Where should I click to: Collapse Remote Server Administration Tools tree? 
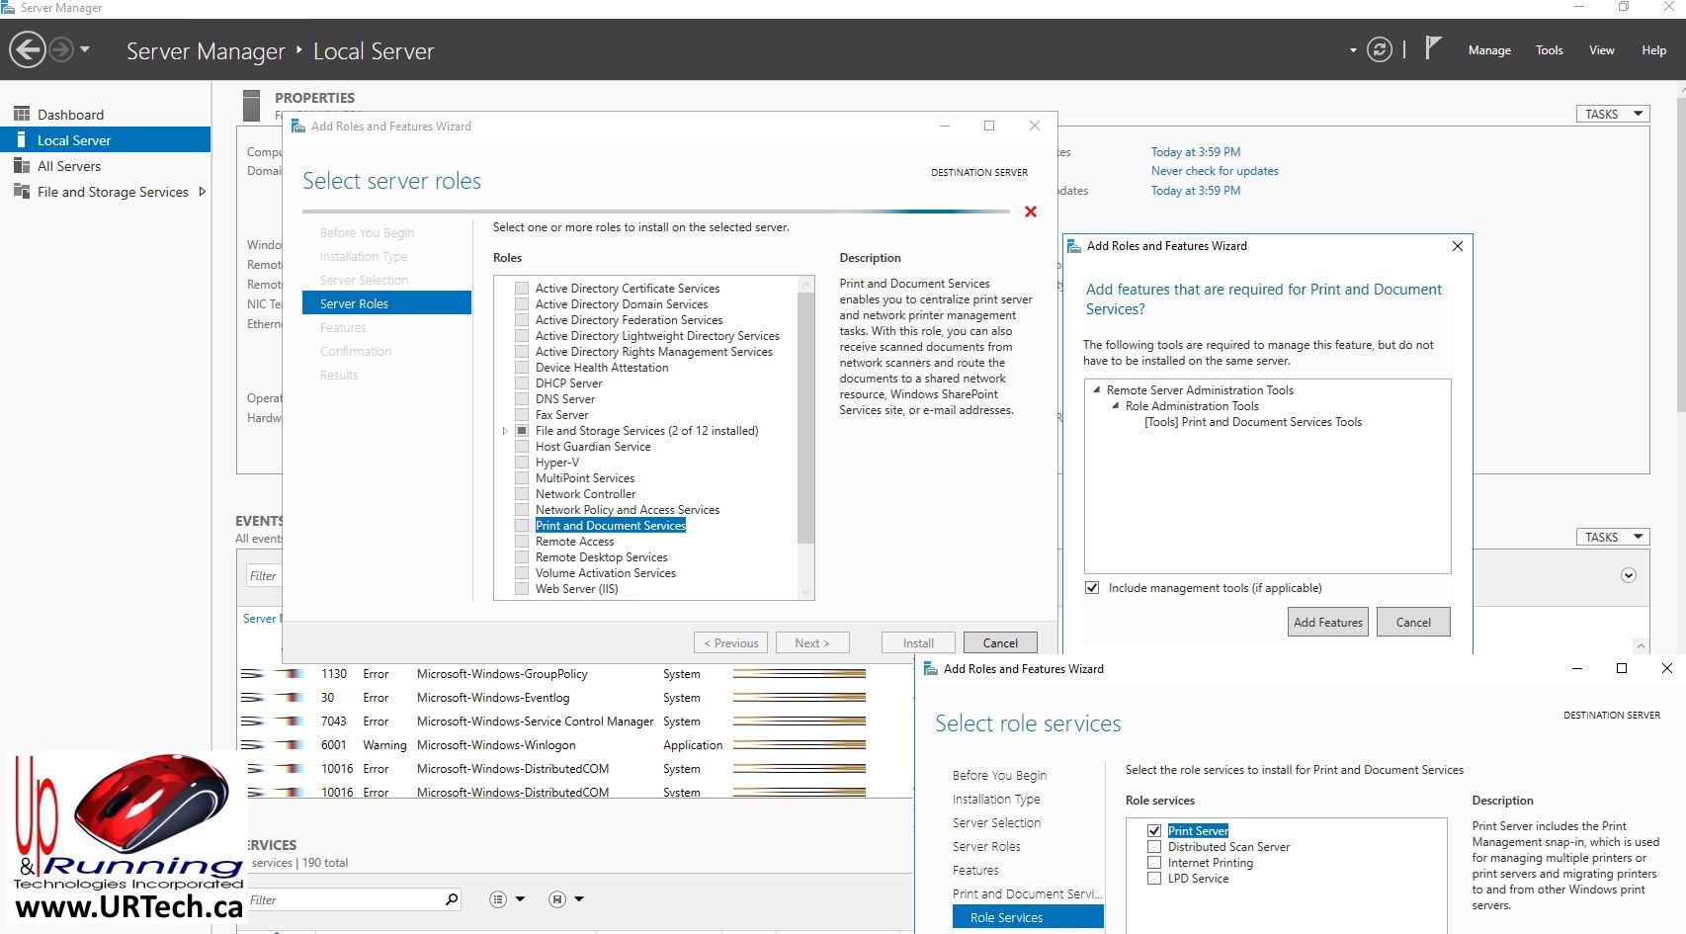click(1096, 390)
